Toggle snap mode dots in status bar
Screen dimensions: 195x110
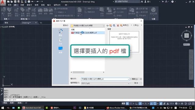131,104
